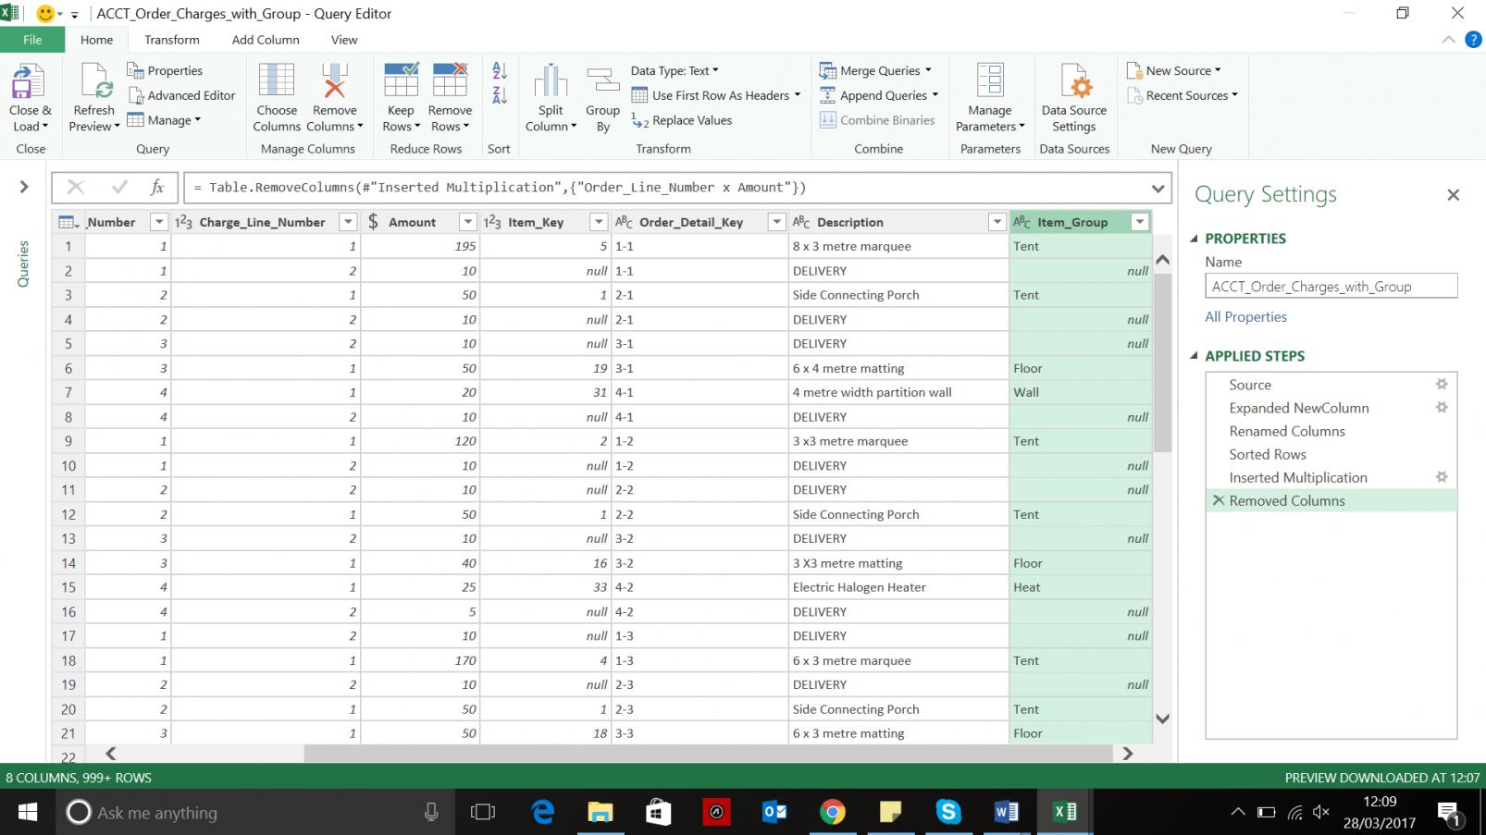Open the Help question mark icon
The height and width of the screenshot is (835, 1486).
(x=1473, y=40)
